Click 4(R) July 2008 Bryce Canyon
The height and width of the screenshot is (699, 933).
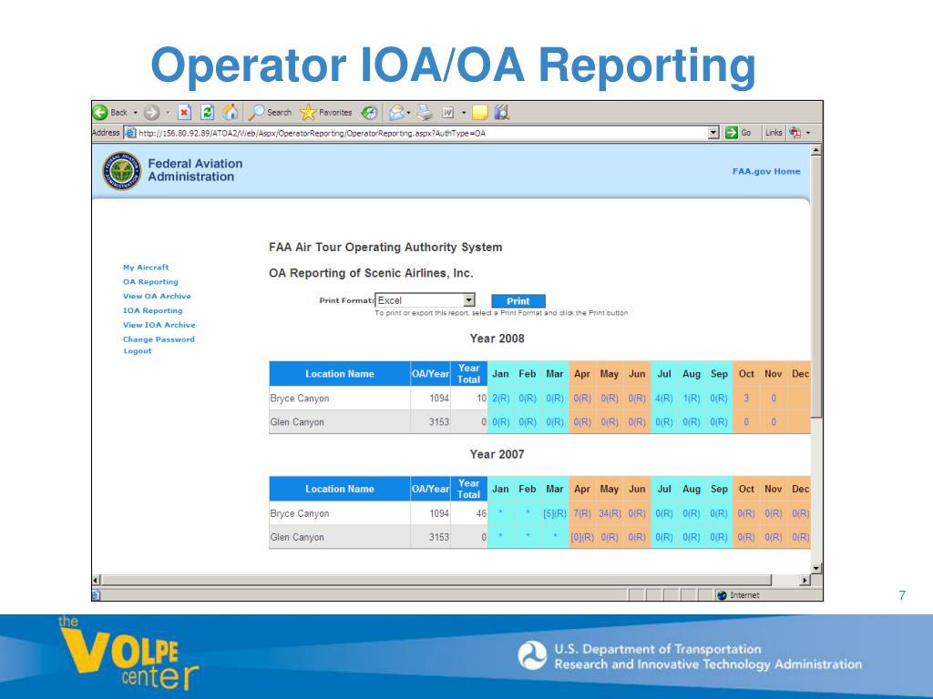click(x=664, y=399)
